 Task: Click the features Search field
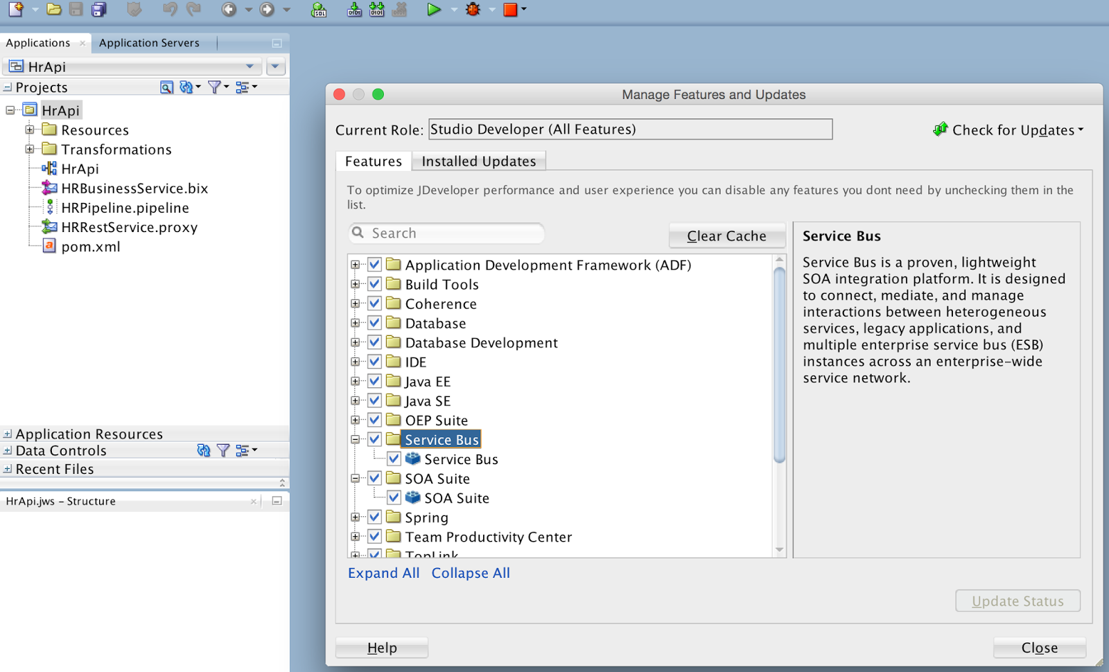[x=446, y=233]
